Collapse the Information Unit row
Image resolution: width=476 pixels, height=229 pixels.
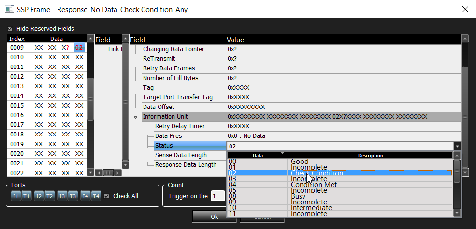coord(136,117)
